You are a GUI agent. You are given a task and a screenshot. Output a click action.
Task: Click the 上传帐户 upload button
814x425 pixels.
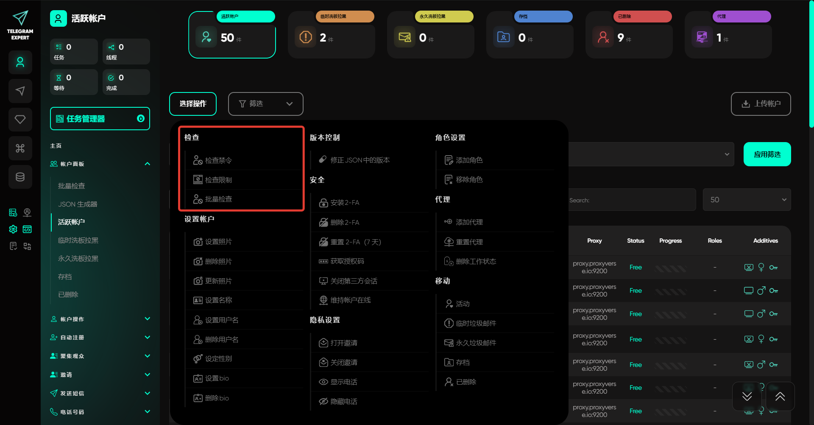tap(761, 104)
